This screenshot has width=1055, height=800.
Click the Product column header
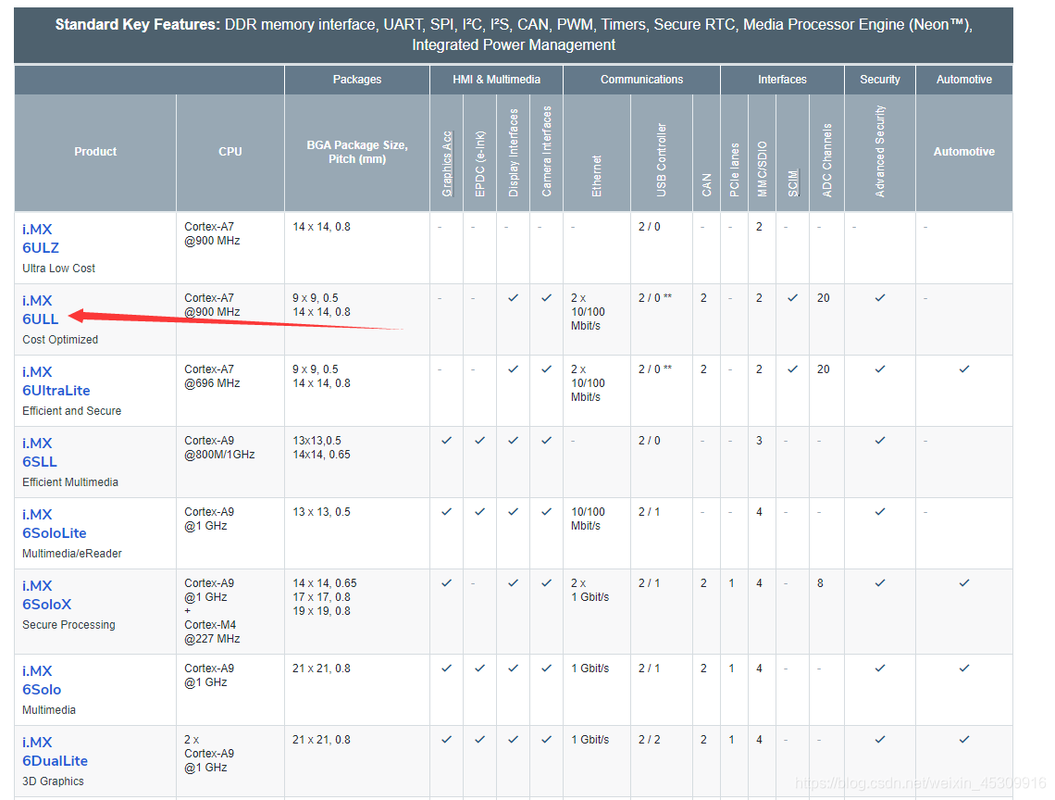click(95, 152)
